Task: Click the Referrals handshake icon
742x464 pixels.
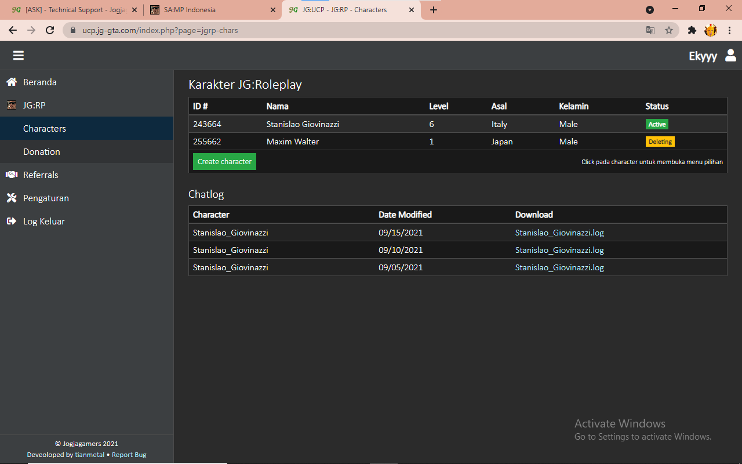Action: click(12, 175)
